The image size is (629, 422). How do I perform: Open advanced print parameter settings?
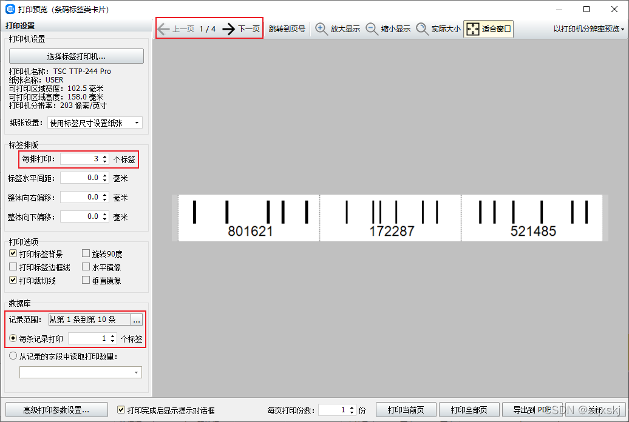(x=56, y=410)
